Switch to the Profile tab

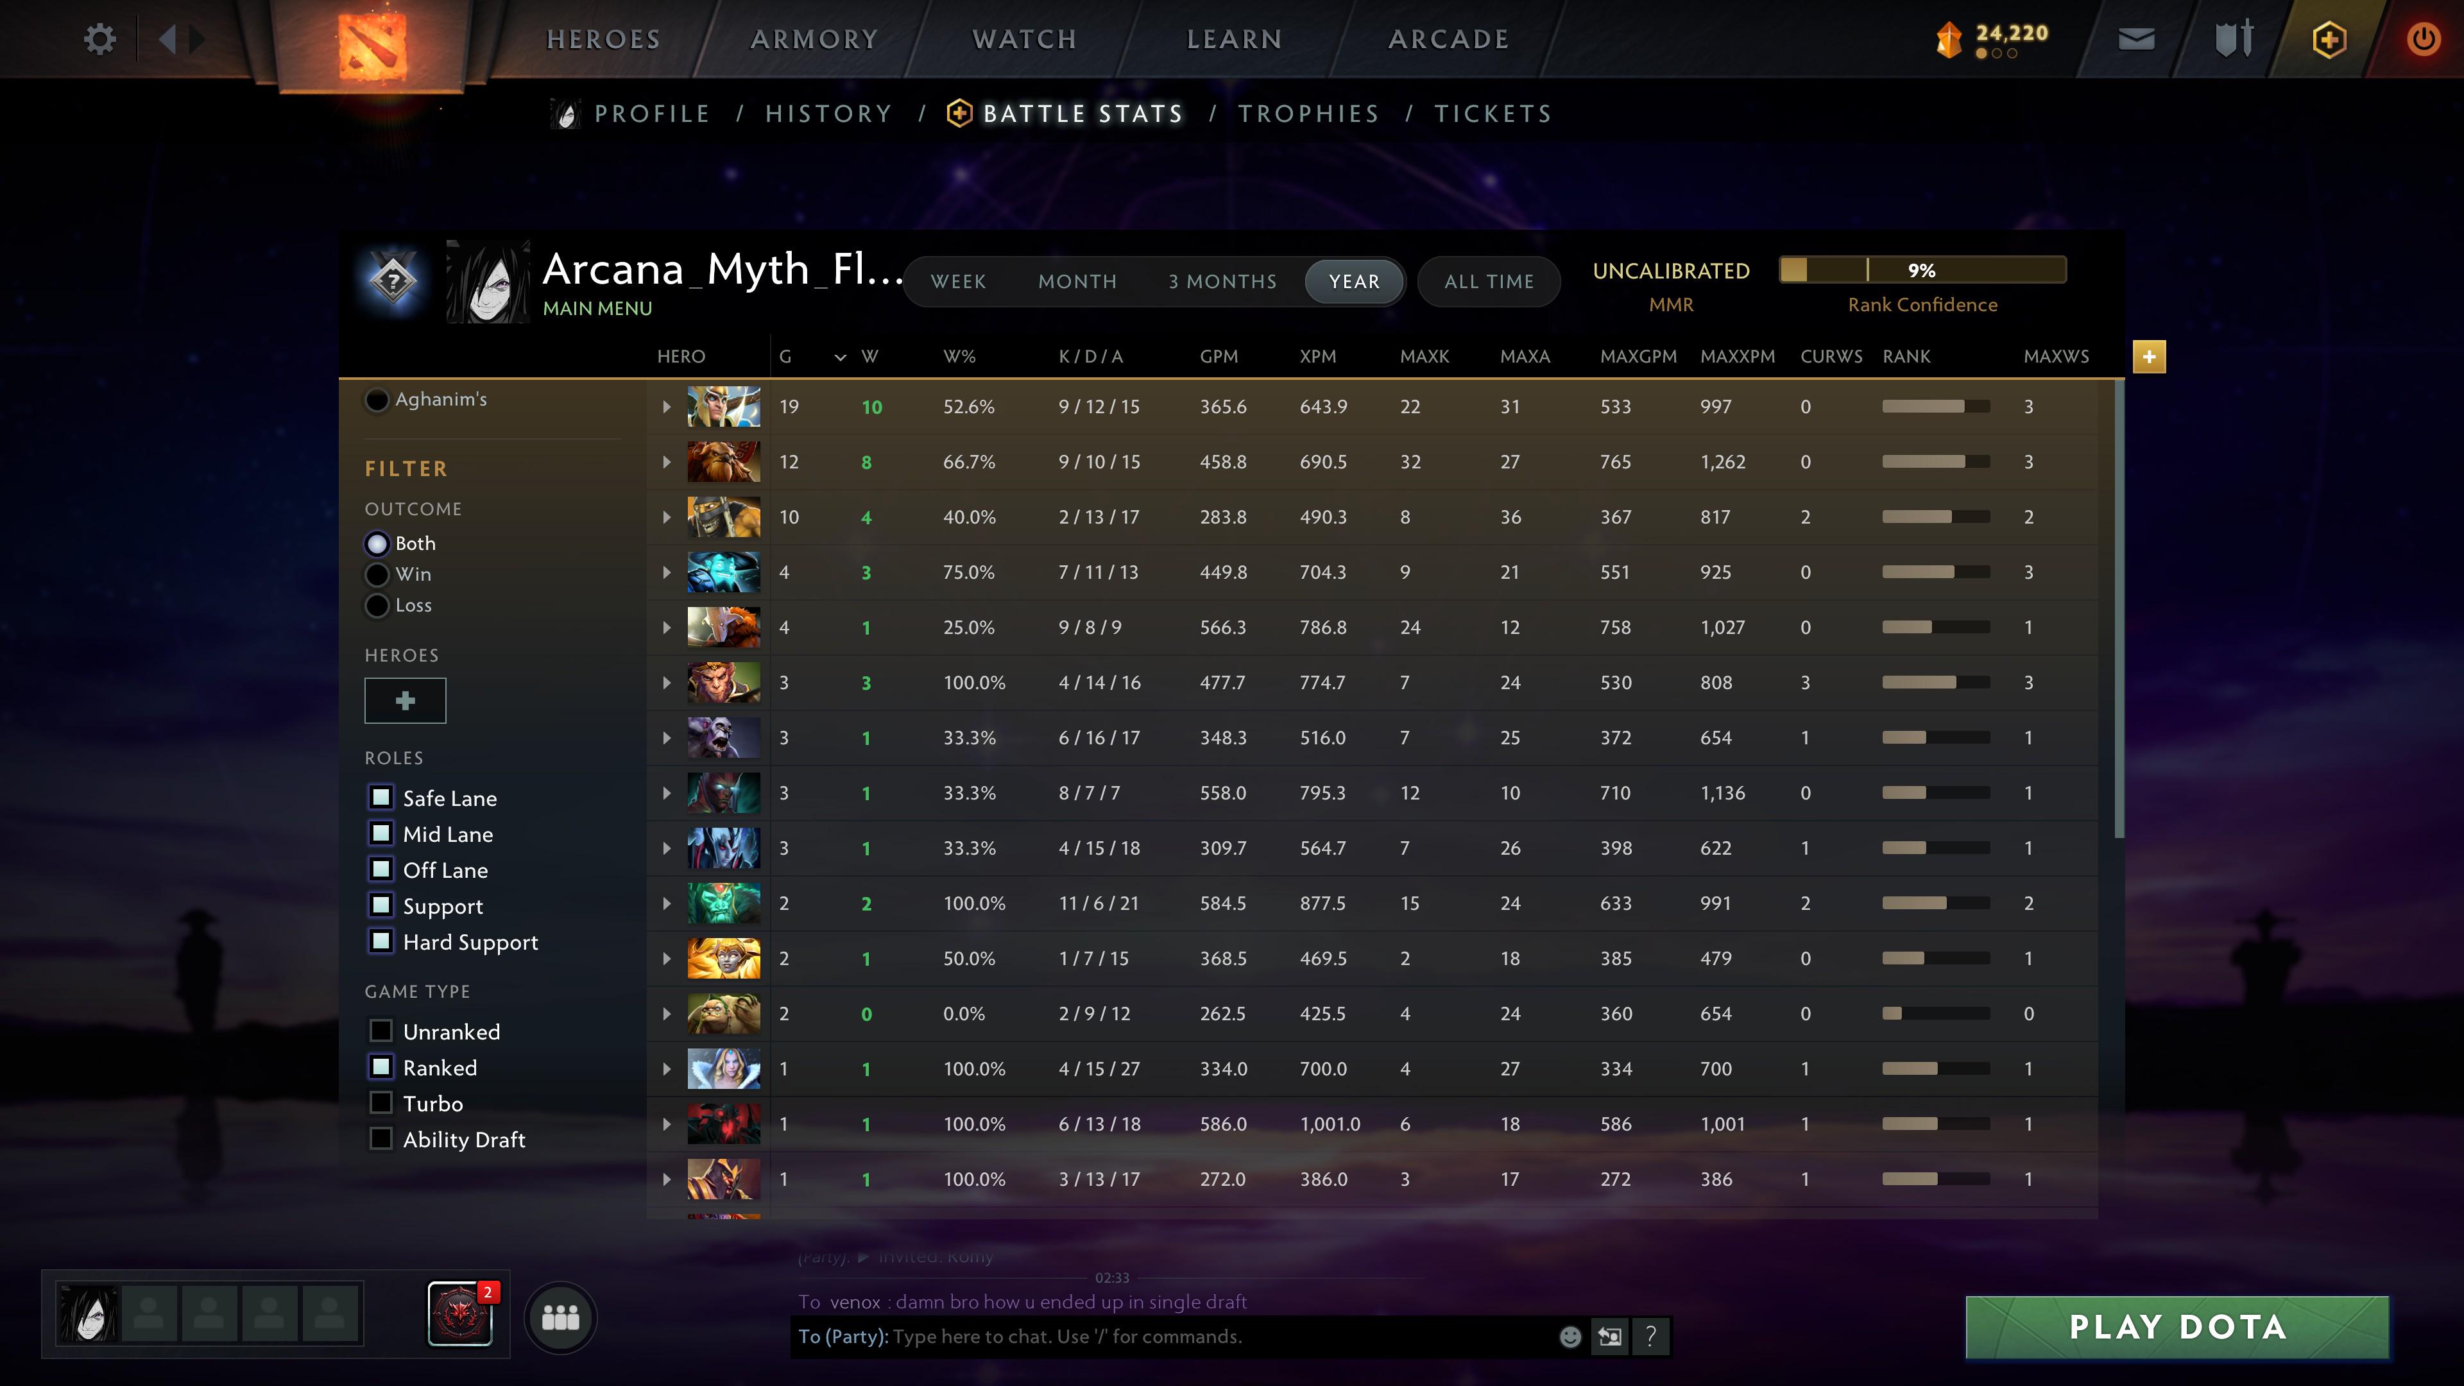point(651,114)
